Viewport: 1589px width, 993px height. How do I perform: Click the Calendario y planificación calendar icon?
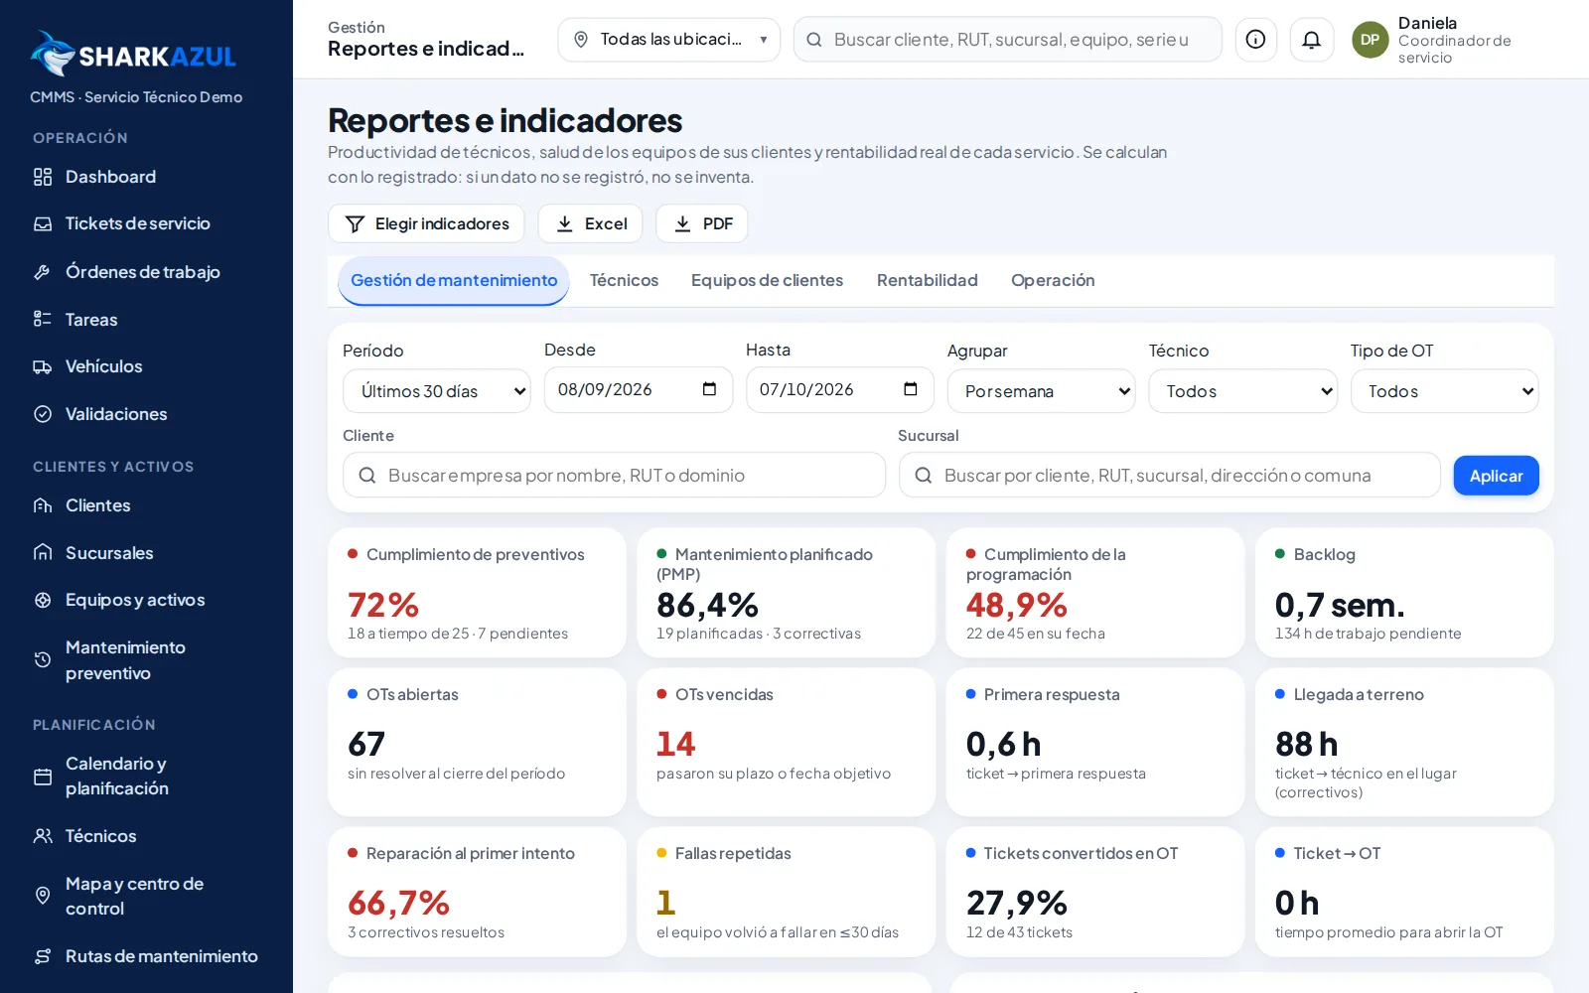click(43, 777)
